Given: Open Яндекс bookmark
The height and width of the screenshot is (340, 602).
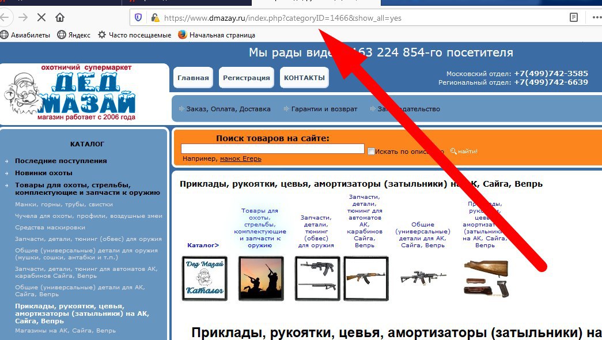Looking at the screenshot, I should tap(74, 35).
